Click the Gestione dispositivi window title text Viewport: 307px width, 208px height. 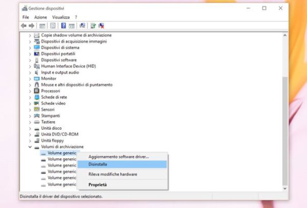[46, 8]
